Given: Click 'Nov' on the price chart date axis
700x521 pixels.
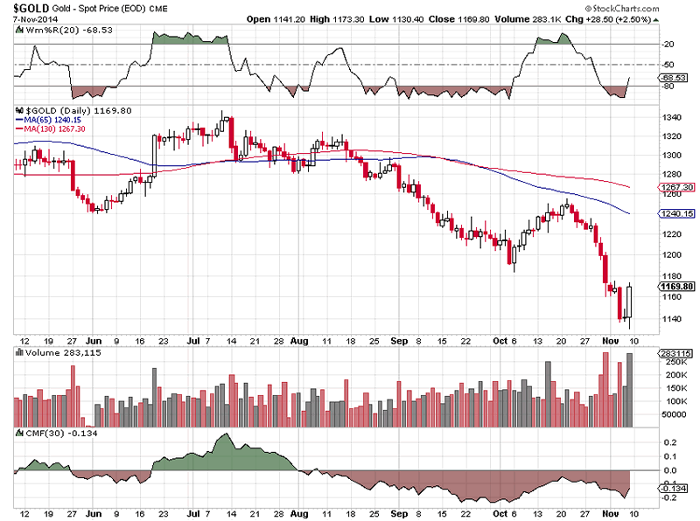Looking at the screenshot, I should (x=610, y=341).
